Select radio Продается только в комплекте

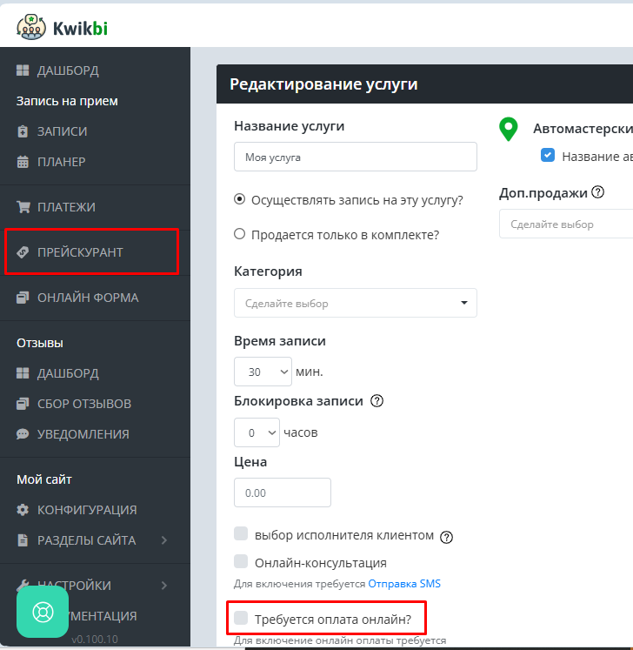click(x=240, y=234)
